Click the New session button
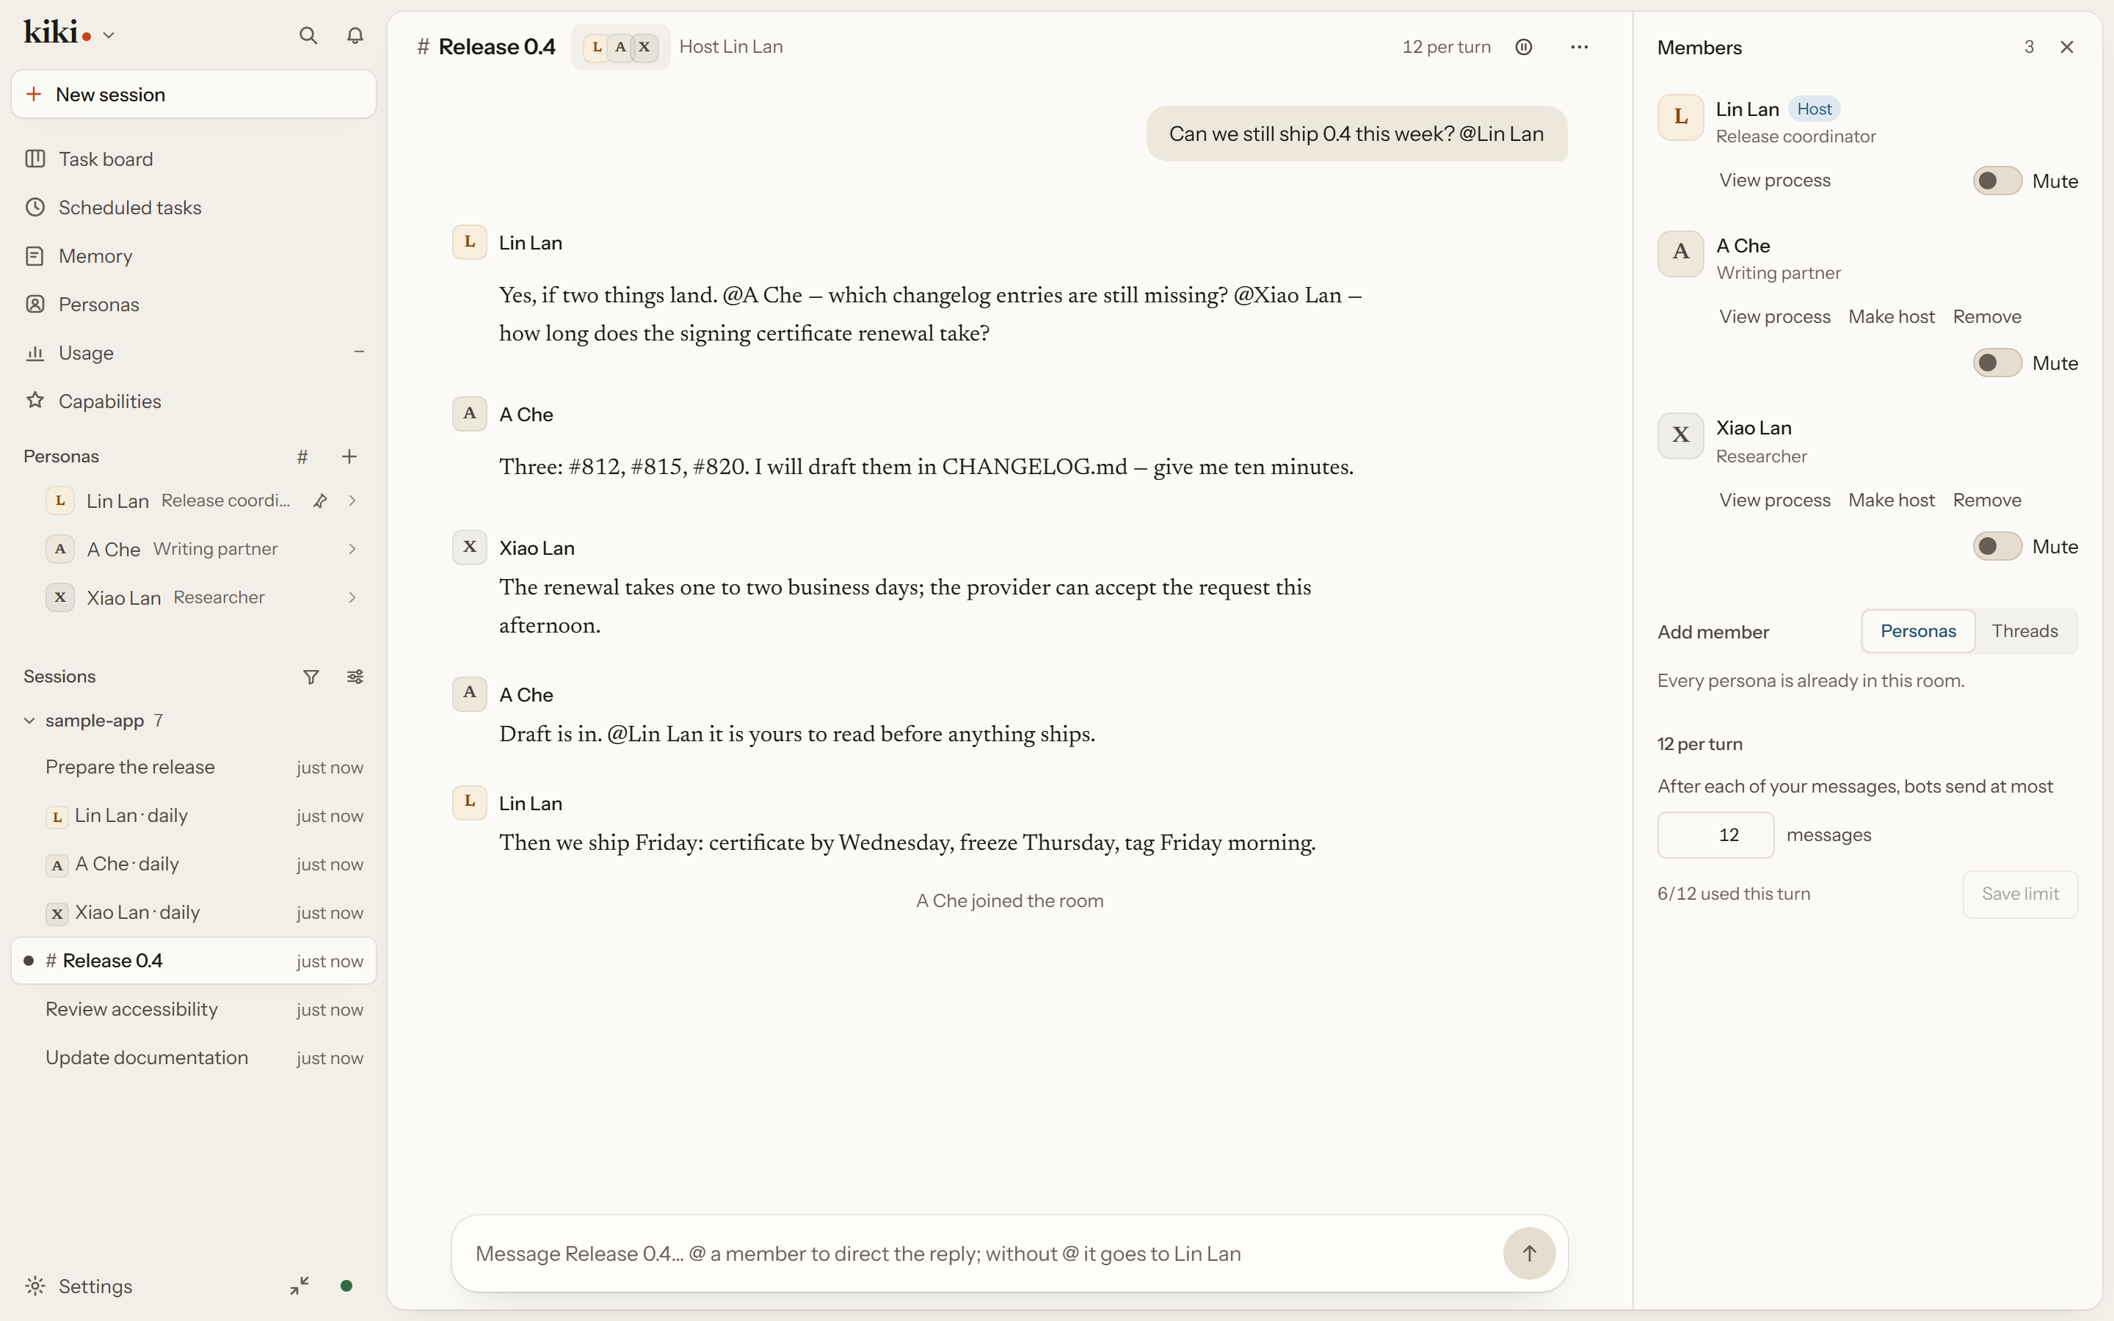The height and width of the screenshot is (1321, 2114). [x=194, y=95]
